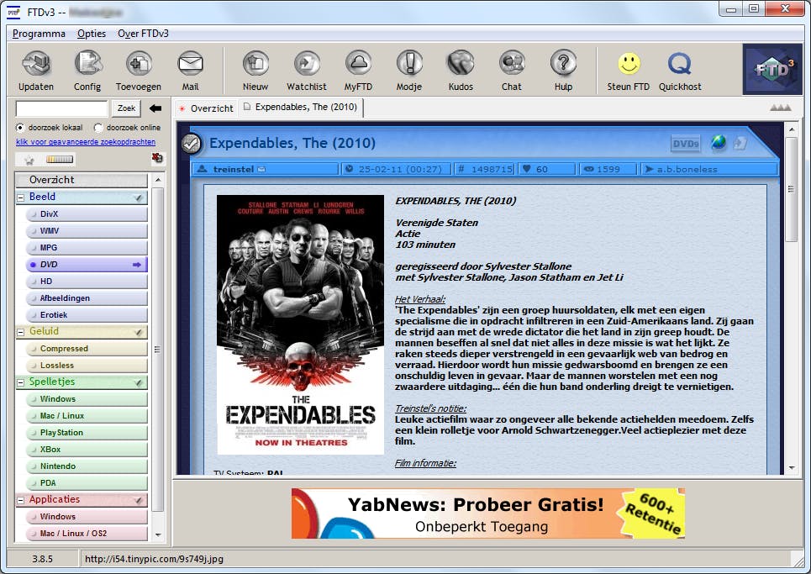Click the red delete filter icon in sidebar
This screenshot has width=811, height=574.
point(157,158)
